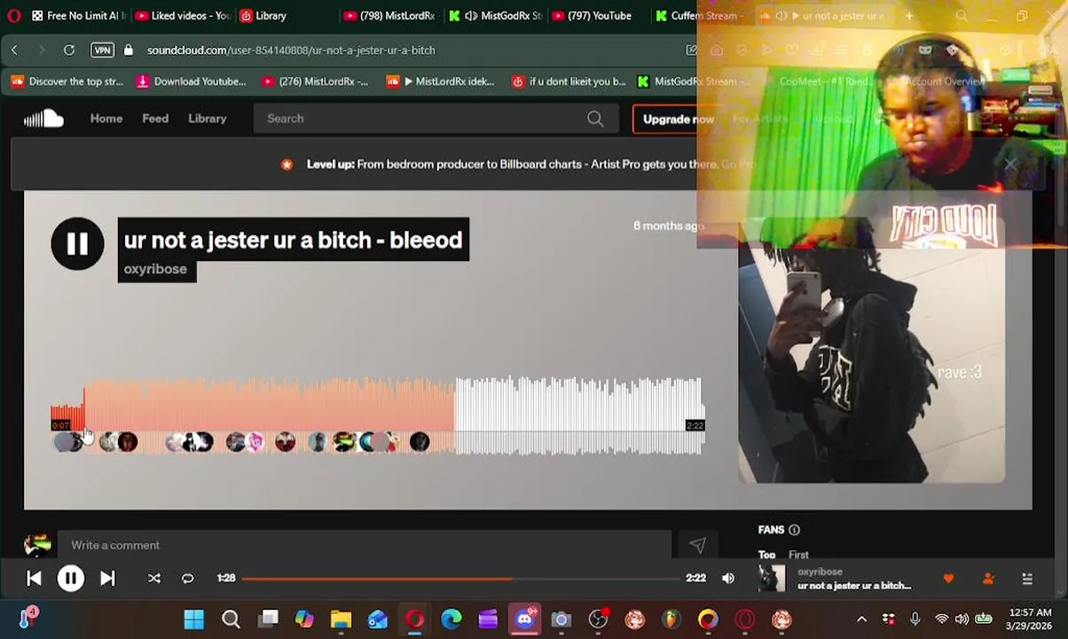Viewport: 1068px width, 639px height.
Task: Open the (276) MistLordRx bookmark
Action: (315, 82)
